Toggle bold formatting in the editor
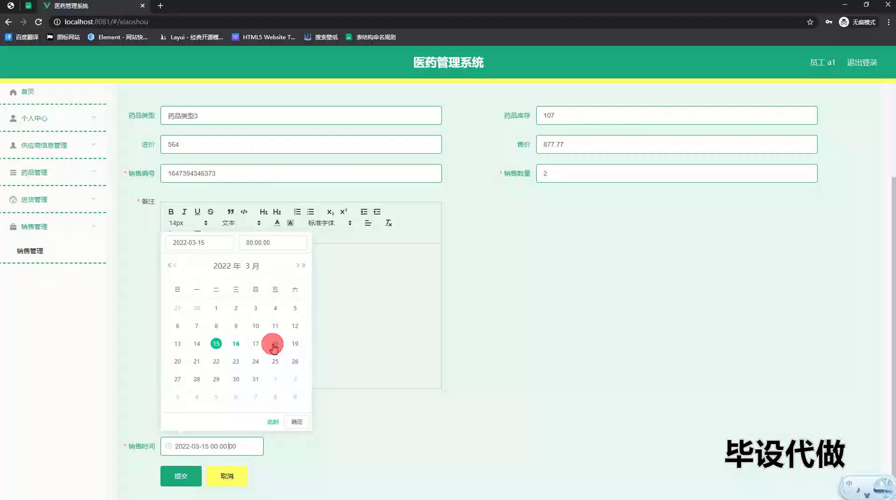This screenshot has height=500, width=896. pos(171,212)
